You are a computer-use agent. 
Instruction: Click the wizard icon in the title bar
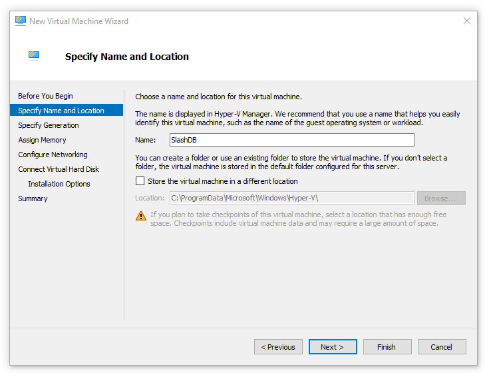[x=21, y=21]
